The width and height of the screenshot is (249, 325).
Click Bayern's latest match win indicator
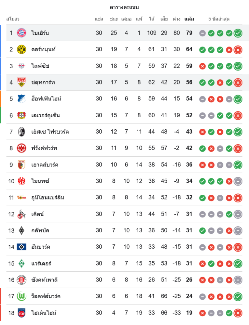(238, 33)
